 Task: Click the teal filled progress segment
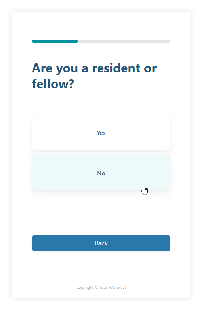coord(55,41)
